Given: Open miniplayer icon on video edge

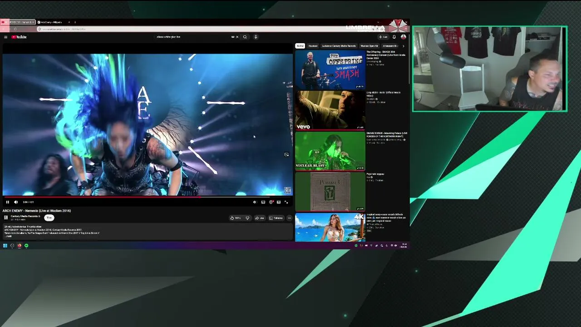Looking at the screenshot, I should point(286,154).
